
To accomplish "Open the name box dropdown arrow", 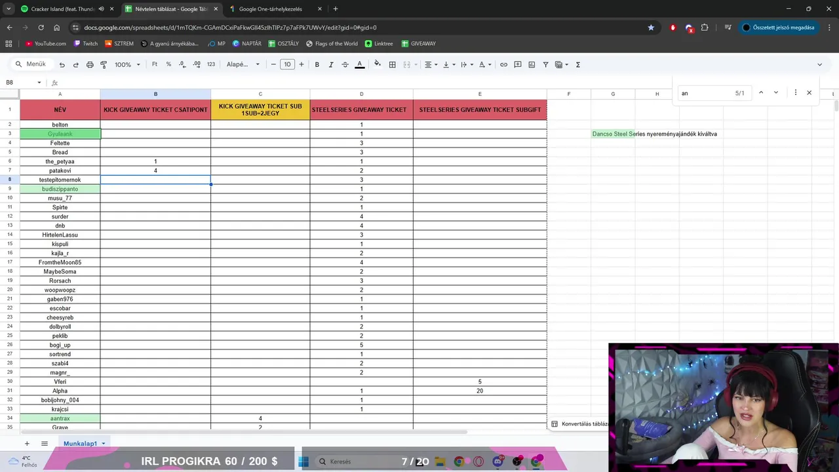I will click(x=39, y=83).
